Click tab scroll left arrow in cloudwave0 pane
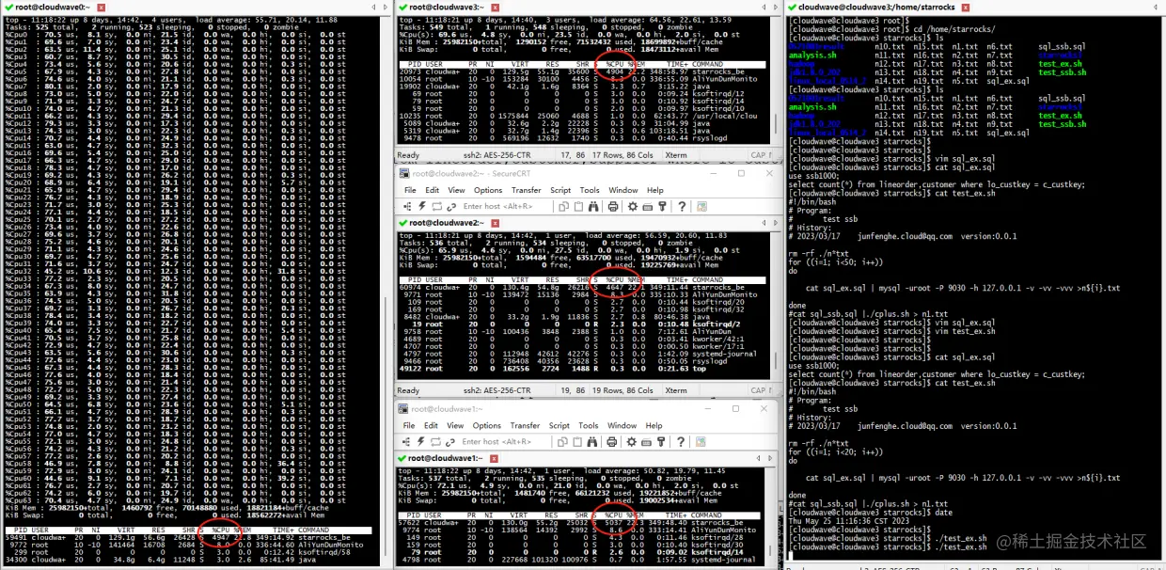This screenshot has width=1166, height=570. (x=373, y=7)
